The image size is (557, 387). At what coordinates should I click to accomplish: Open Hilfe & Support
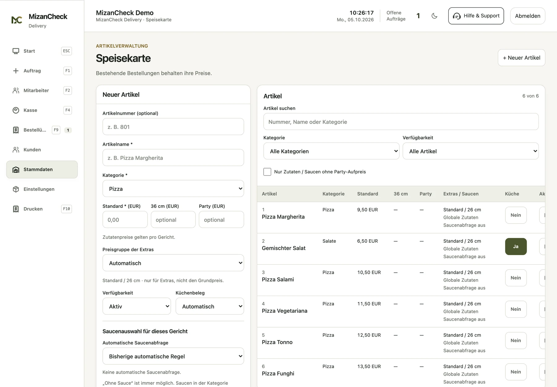[476, 16]
